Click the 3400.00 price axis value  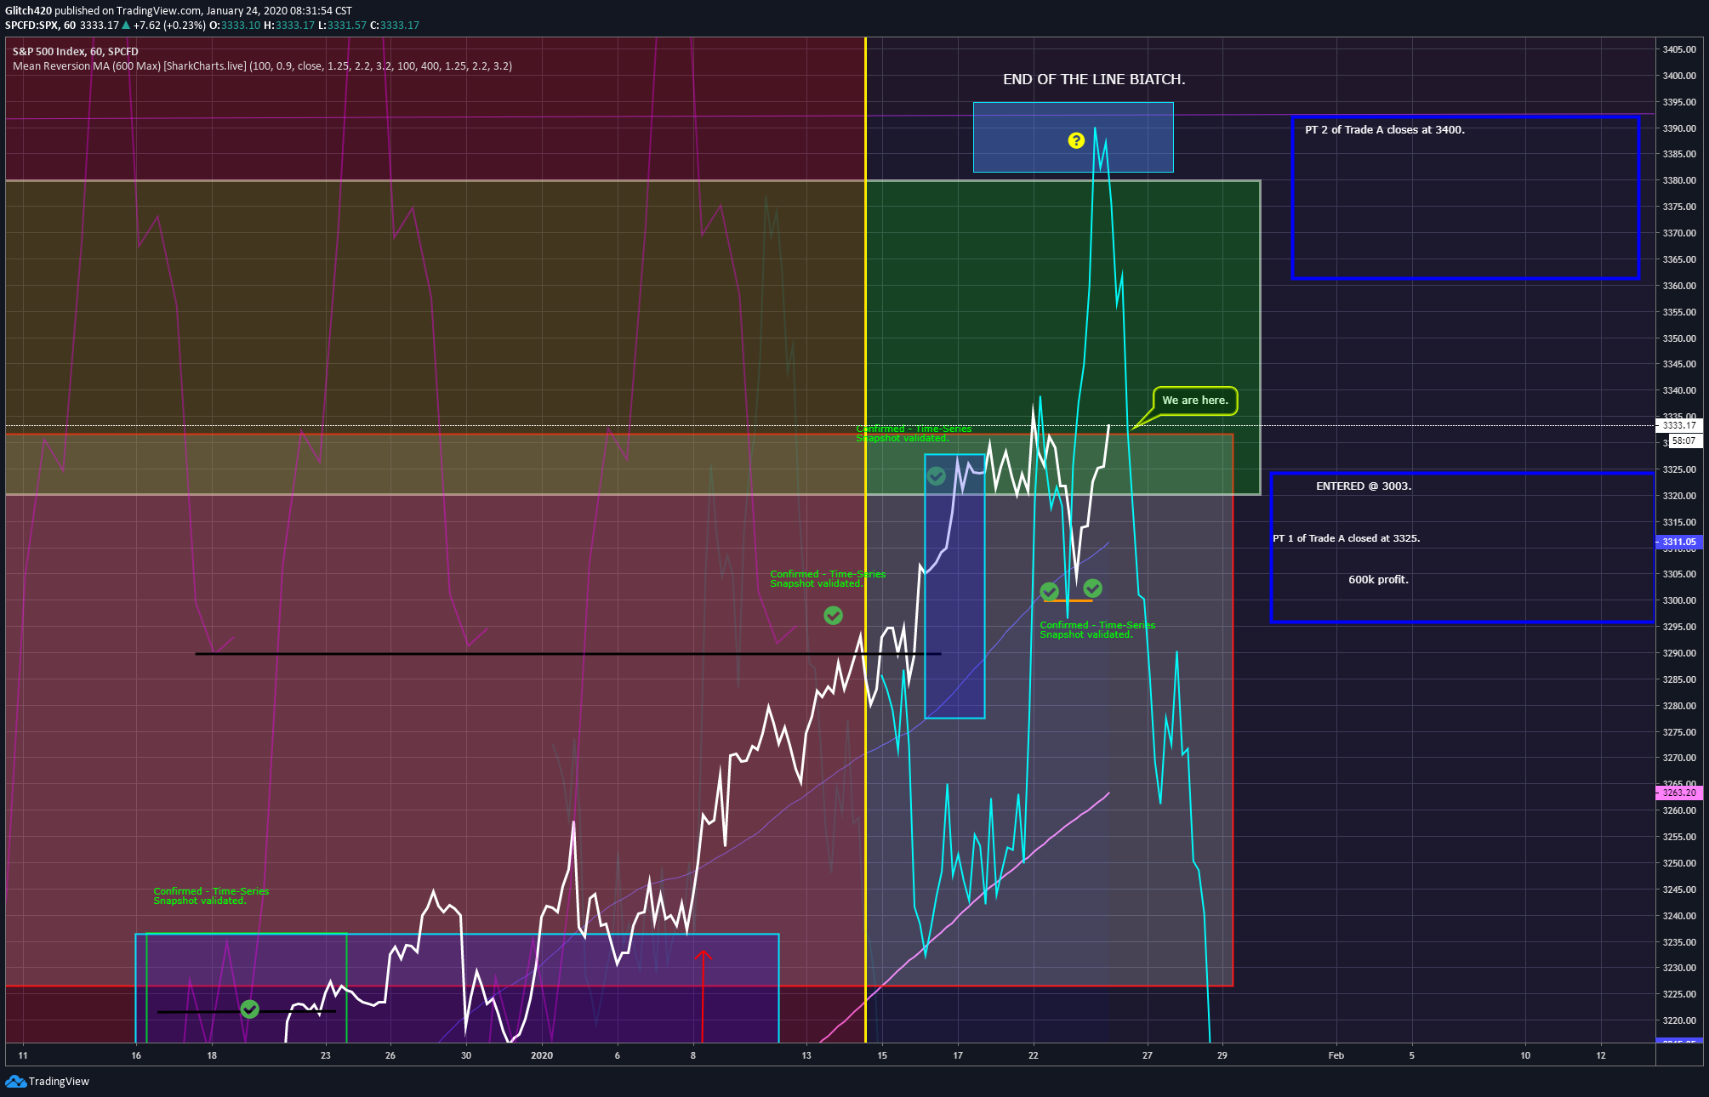1679,76
